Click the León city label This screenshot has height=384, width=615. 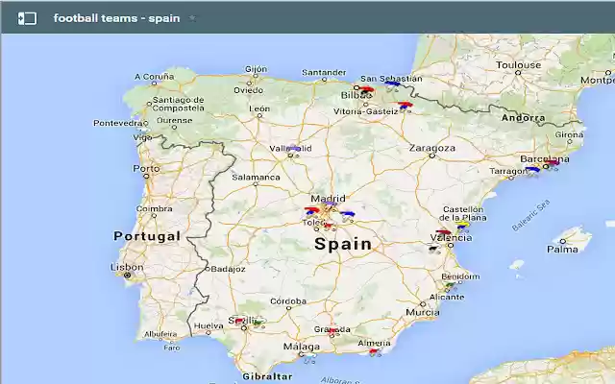pos(259,108)
